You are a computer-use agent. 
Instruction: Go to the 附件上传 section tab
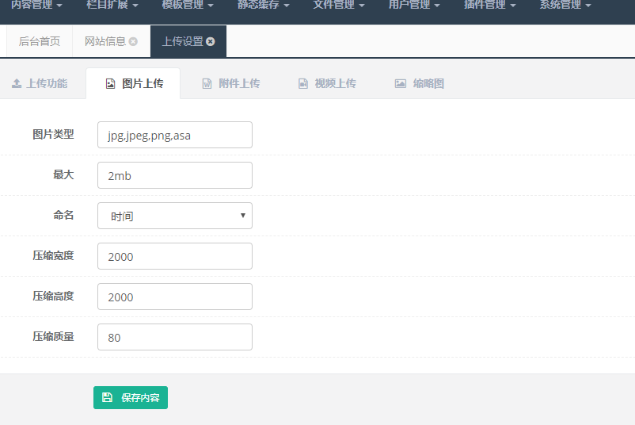pos(231,83)
